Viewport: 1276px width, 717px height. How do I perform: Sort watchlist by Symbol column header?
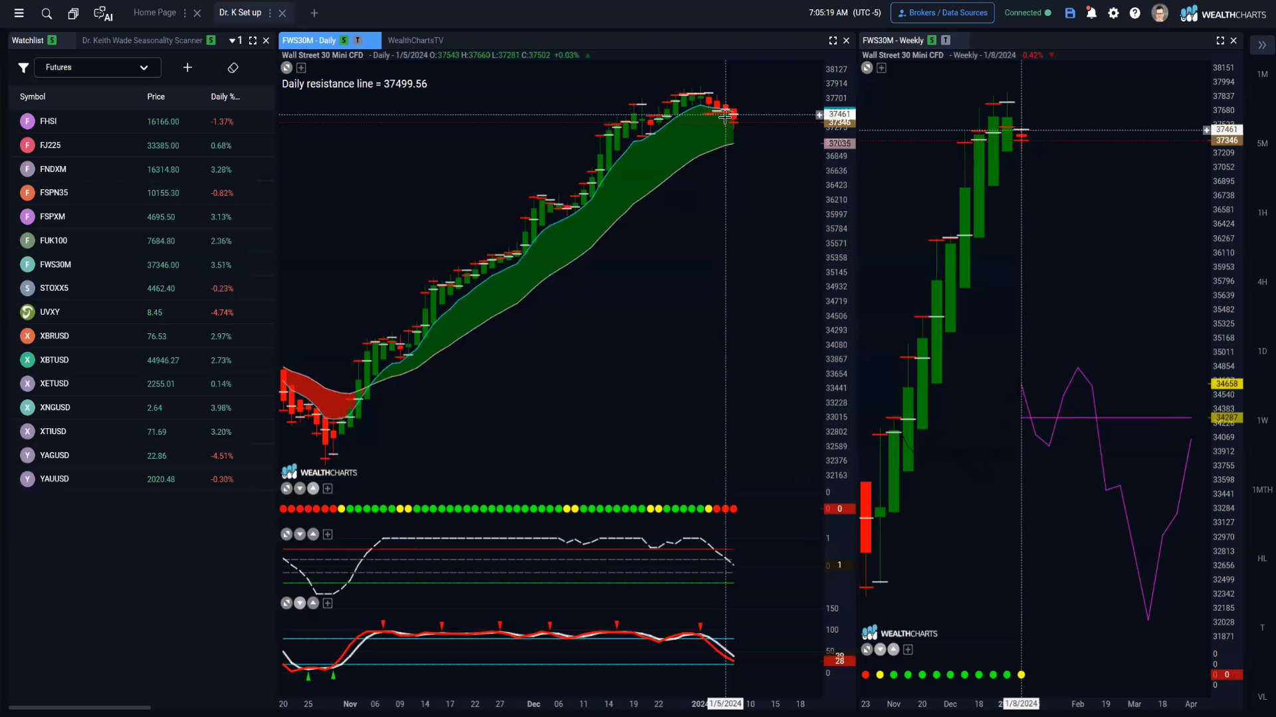33,97
